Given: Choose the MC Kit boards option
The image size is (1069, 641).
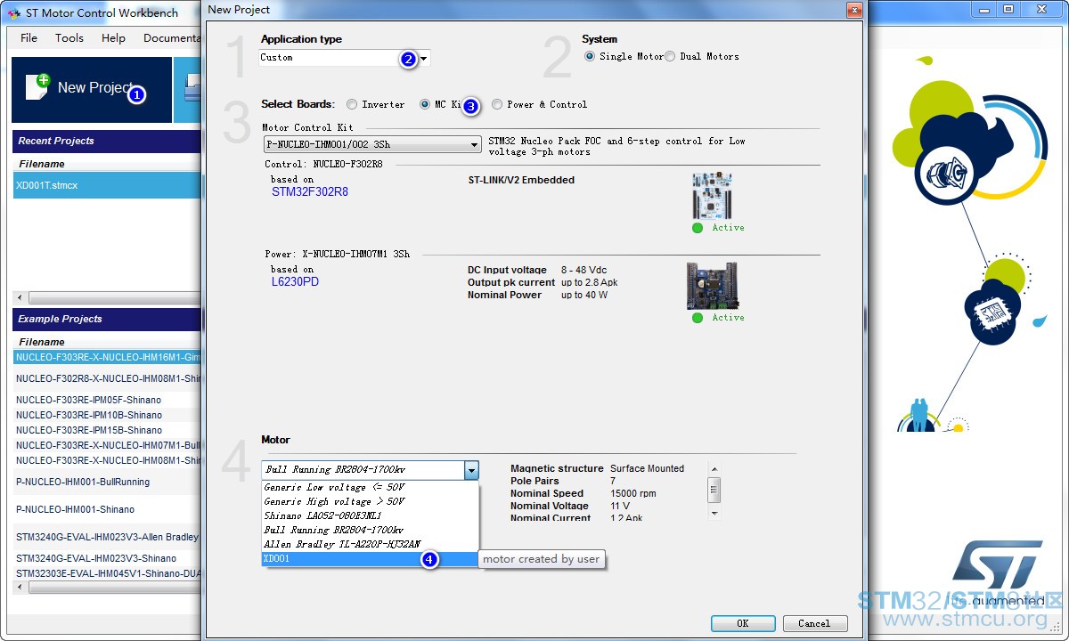Looking at the screenshot, I should click(x=425, y=104).
